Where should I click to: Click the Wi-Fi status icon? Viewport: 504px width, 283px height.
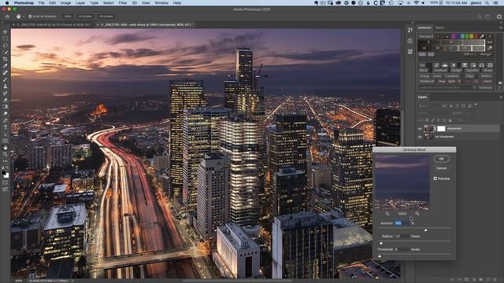417,3
